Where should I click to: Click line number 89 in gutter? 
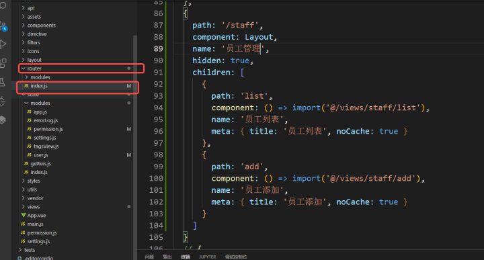click(x=159, y=49)
